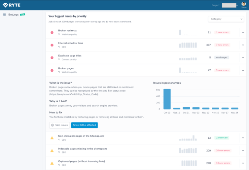The image size is (249, 170).
Task: Click Indexable pages missing in the sitemap.xml title
Action: pos(83,149)
